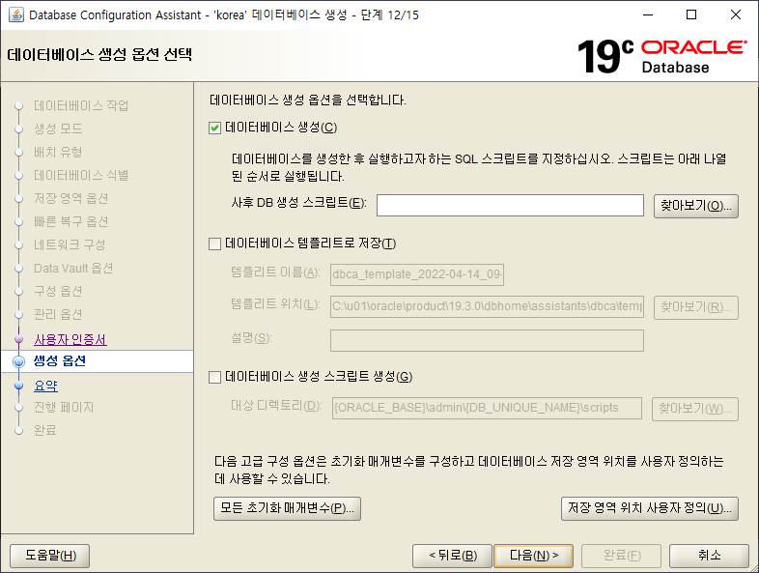
Task: Click the 대상 디렉토리 path field
Action: 487,408
